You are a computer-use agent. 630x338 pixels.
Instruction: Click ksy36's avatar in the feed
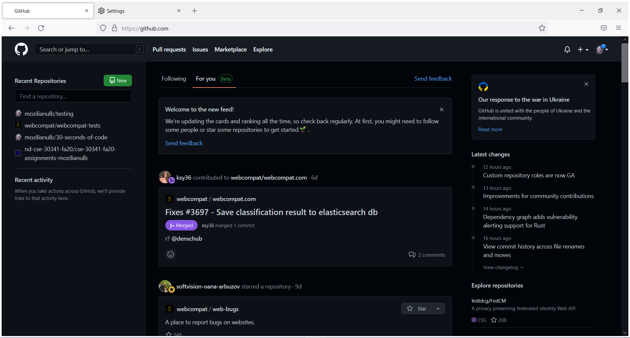pyautogui.click(x=165, y=177)
